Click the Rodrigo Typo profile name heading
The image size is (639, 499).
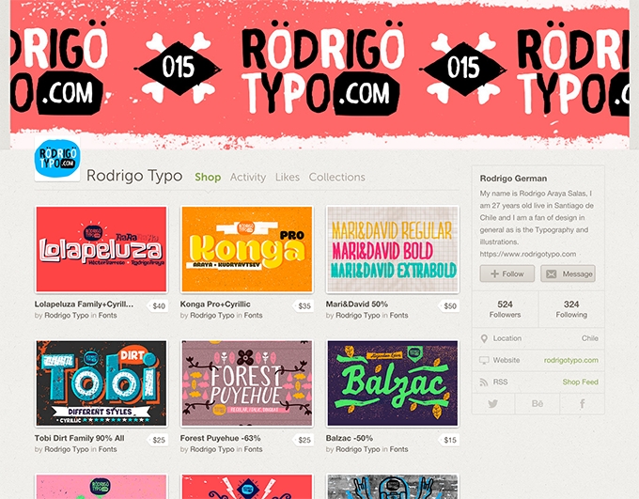click(134, 176)
